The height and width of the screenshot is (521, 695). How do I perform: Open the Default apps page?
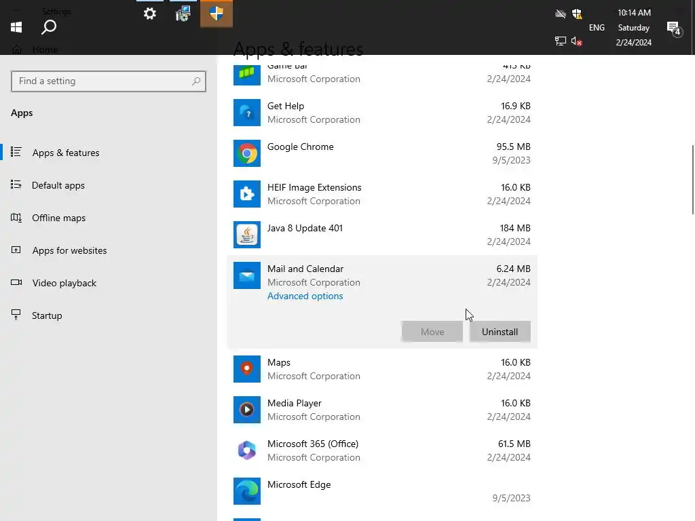[x=58, y=185]
